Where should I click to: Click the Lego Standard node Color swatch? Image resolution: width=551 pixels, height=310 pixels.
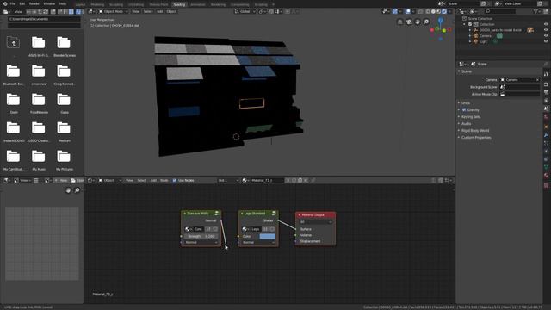[267, 236]
